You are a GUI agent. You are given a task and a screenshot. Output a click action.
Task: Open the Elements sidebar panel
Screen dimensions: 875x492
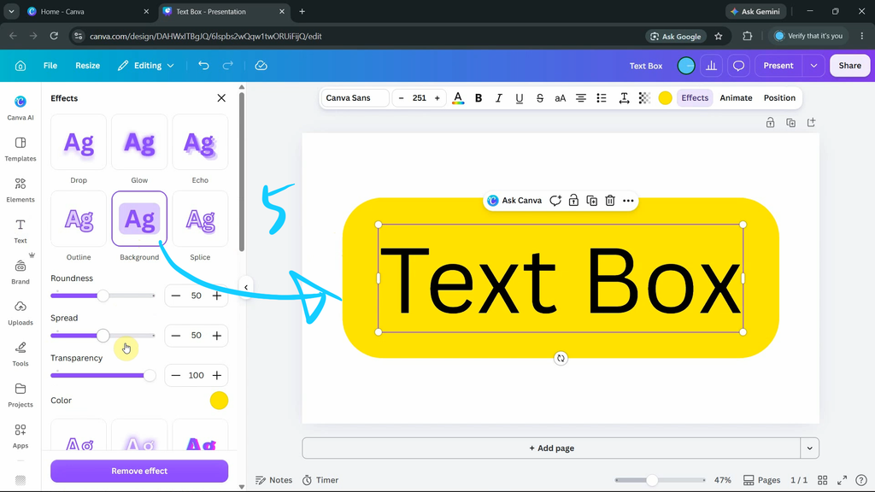[21, 190]
